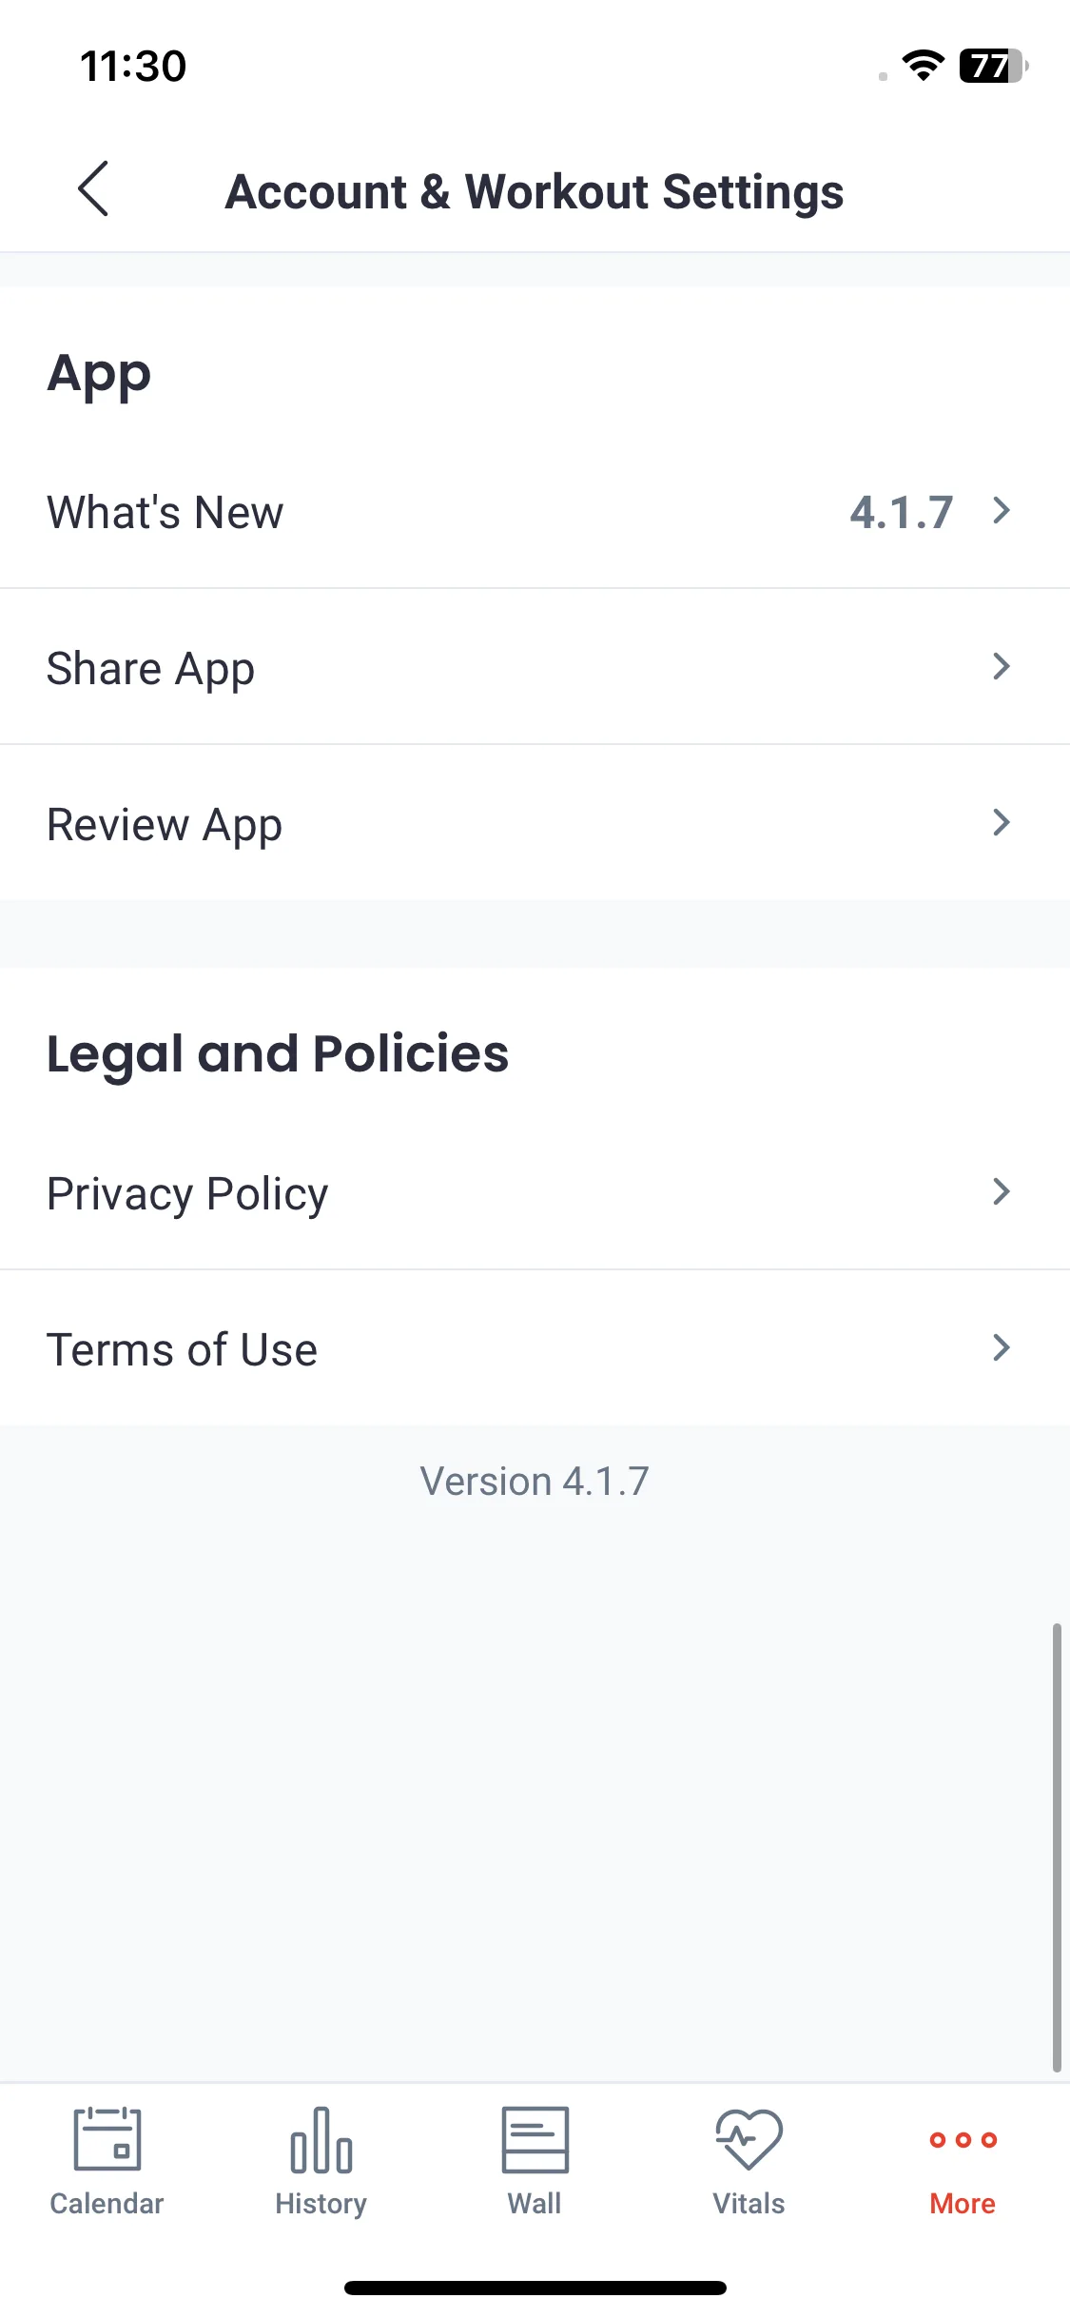Click the vertical scrollbar indicator
Viewport: 1070px width, 2318px height.
click(x=1057, y=1848)
